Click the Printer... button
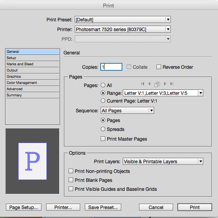Image resolution: width=218 pixels, height=218 pixels. point(63,207)
